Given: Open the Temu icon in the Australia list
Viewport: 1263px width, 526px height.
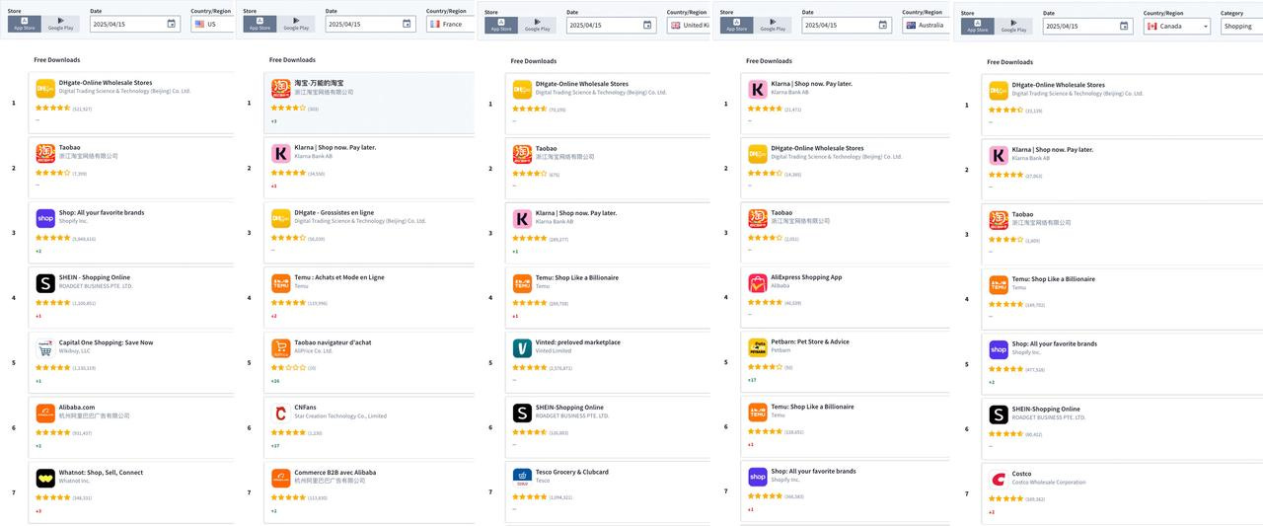Looking at the screenshot, I should pos(758,413).
